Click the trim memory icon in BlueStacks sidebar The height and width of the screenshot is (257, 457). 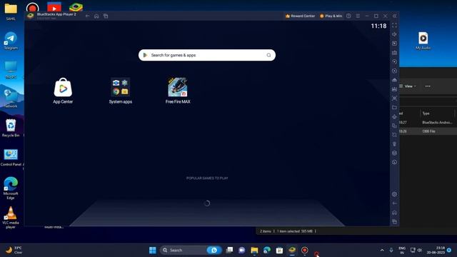(x=394, y=144)
